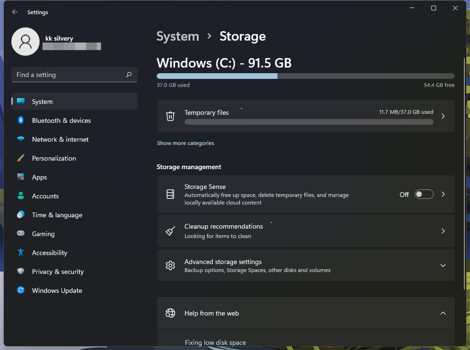Click the Accounts person icon

21,196
